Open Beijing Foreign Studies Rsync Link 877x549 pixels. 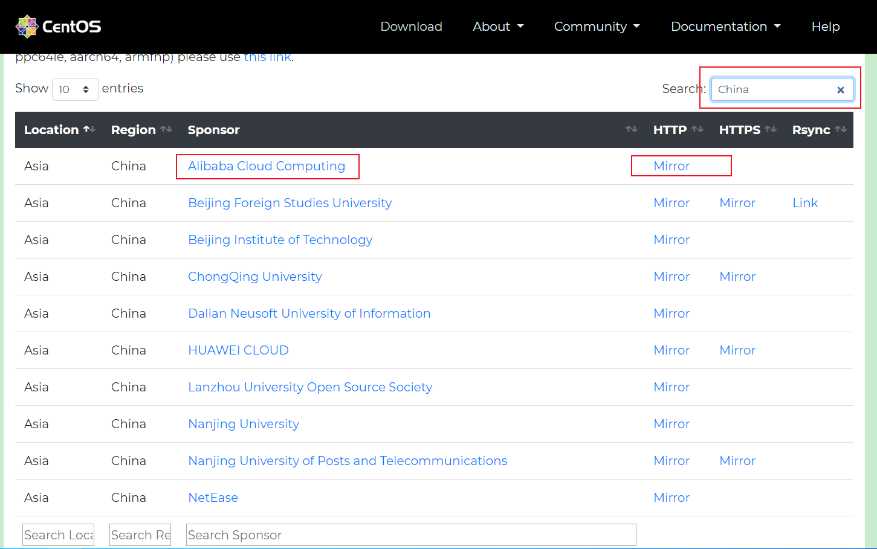point(805,203)
